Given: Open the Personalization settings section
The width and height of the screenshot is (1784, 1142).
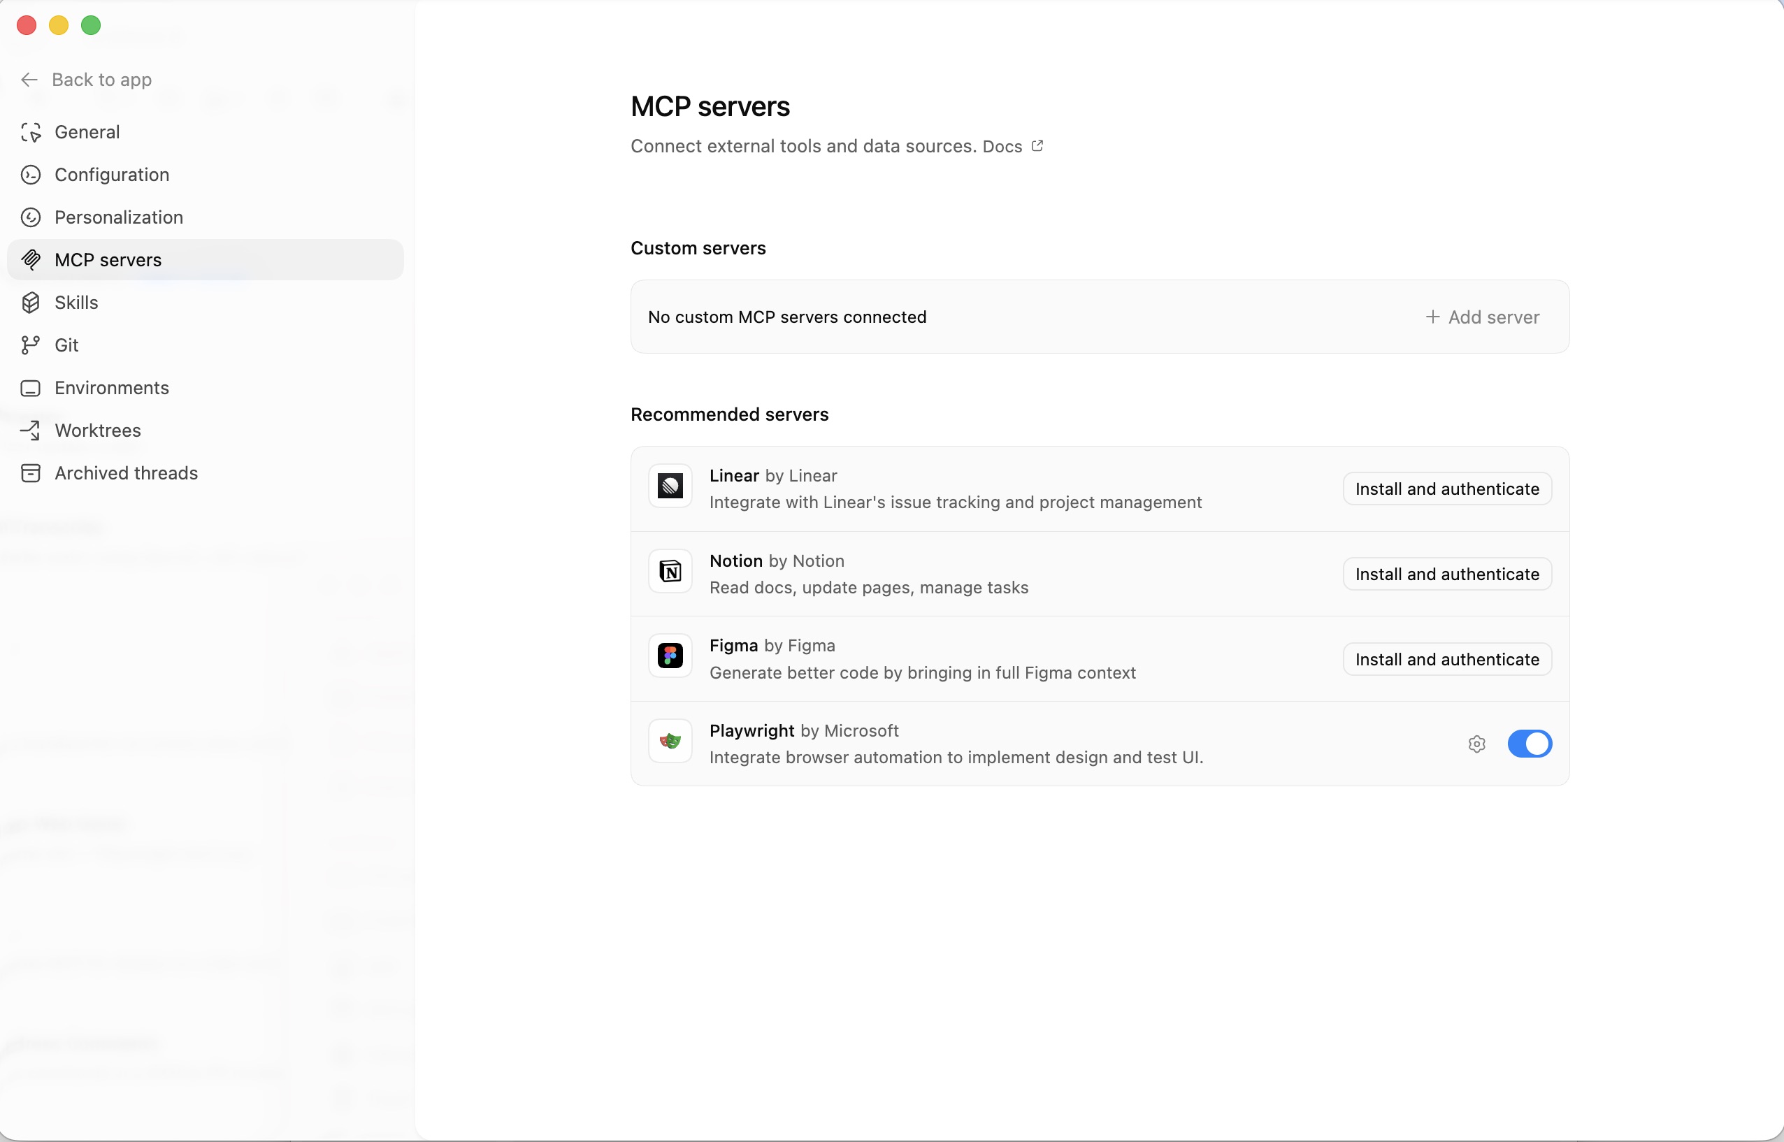Looking at the screenshot, I should [119, 217].
